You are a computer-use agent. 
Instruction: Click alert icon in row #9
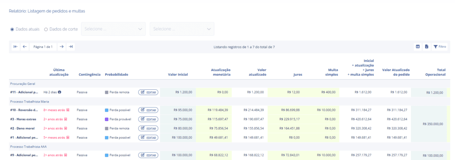pyautogui.click(x=66, y=156)
